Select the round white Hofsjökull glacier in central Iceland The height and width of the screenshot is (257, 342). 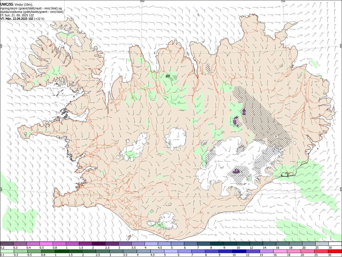point(176,139)
